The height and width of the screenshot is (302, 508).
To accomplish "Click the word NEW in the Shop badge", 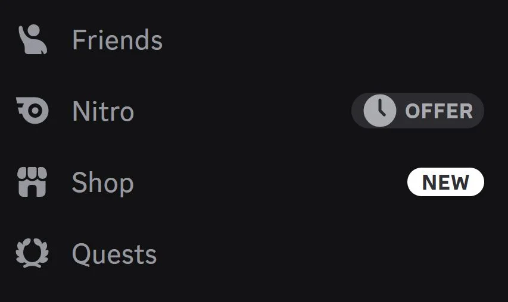I will (x=445, y=183).
